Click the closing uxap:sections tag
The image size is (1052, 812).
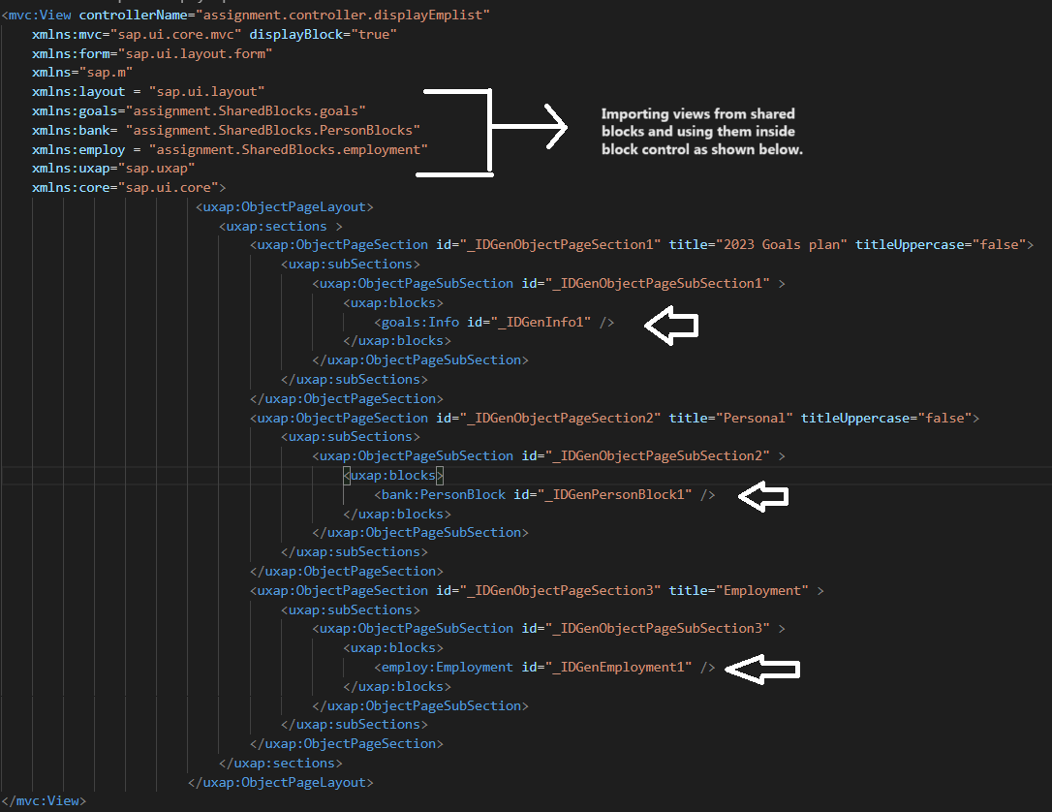point(281,764)
